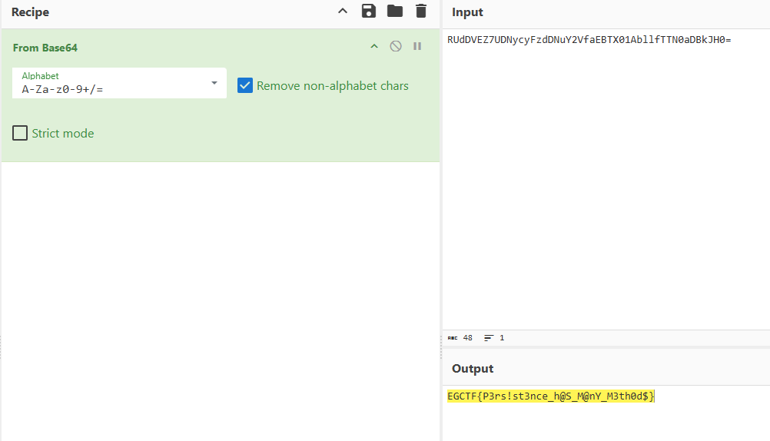This screenshot has width=770, height=441.
Task: Click the Alphabet field value A-Za-z0-9+/=
Action: click(62, 89)
